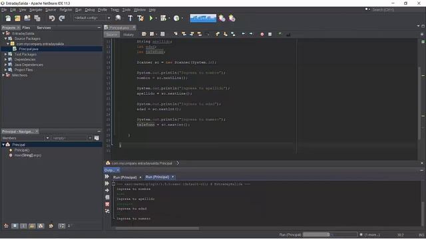The width and height of the screenshot is (426, 239).
Task: Collapse the EntradaySalida project node
Action: click(x=3, y=33)
